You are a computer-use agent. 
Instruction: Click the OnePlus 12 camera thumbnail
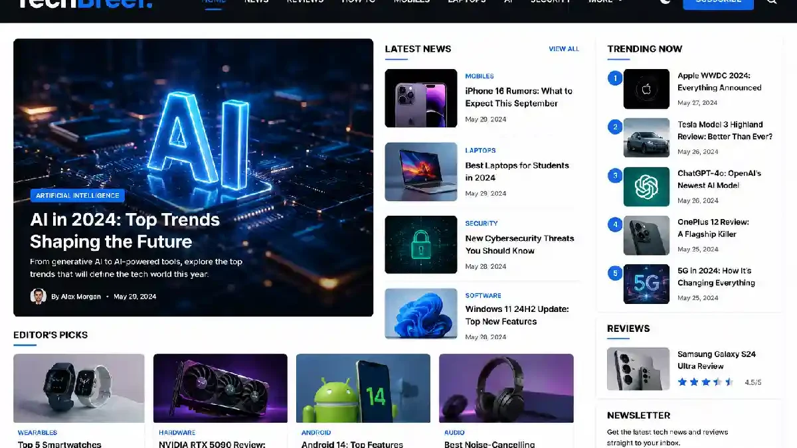(x=646, y=235)
